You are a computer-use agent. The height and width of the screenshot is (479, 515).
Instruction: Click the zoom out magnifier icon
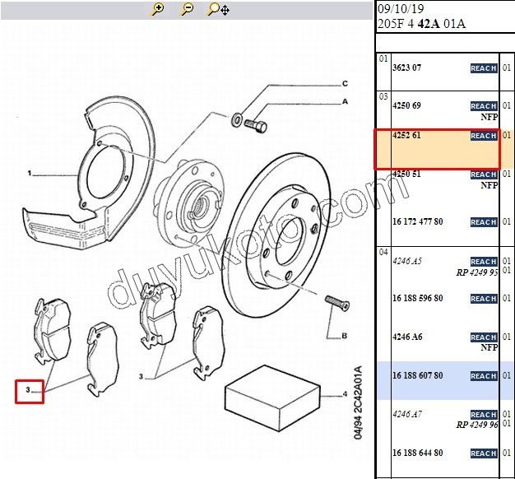[187, 9]
